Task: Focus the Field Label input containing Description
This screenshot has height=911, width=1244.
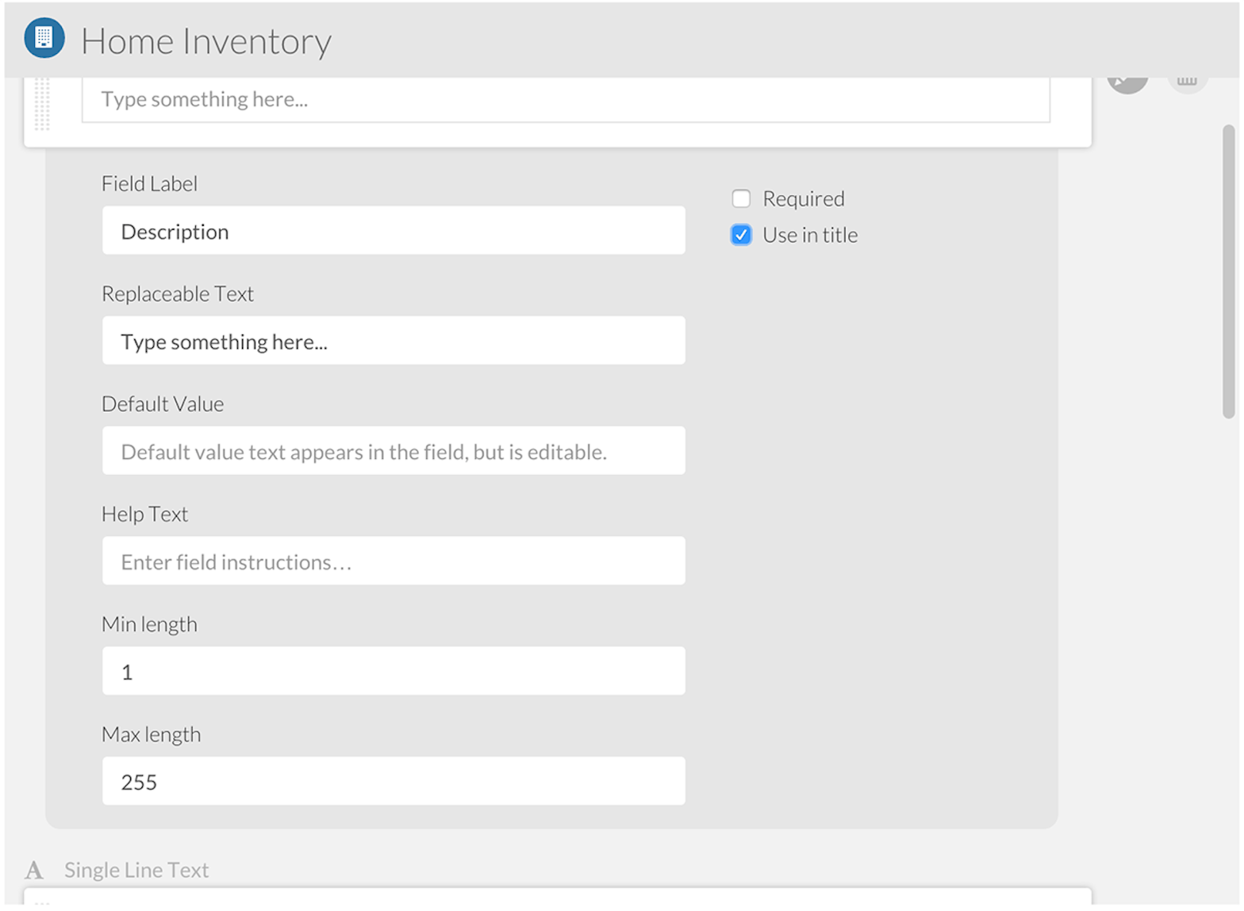Action: pos(394,231)
